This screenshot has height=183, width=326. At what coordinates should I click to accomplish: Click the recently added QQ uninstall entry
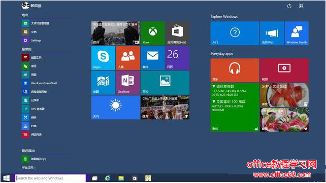click(x=34, y=159)
